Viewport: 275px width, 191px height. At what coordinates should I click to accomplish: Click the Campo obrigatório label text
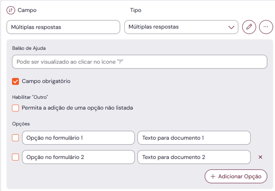tap(46, 81)
